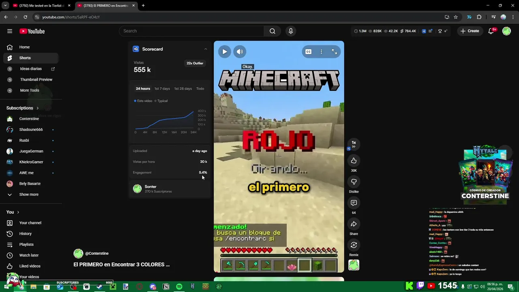Open Playlists in the sidebar
This screenshot has width=519, height=292.
click(x=31, y=245)
